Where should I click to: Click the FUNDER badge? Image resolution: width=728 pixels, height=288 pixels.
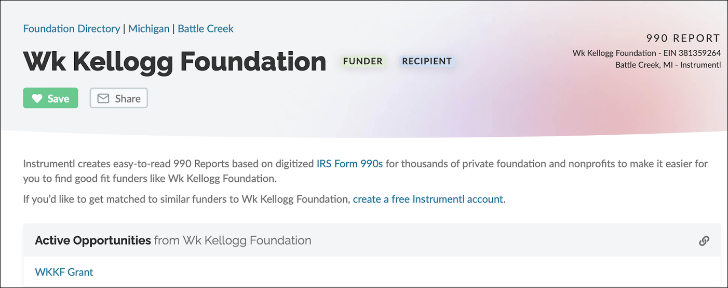coord(362,61)
